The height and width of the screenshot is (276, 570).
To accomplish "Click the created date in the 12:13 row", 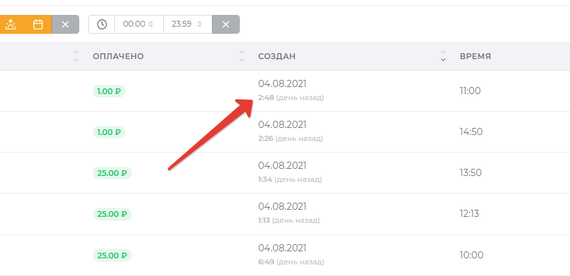I will click(282, 207).
